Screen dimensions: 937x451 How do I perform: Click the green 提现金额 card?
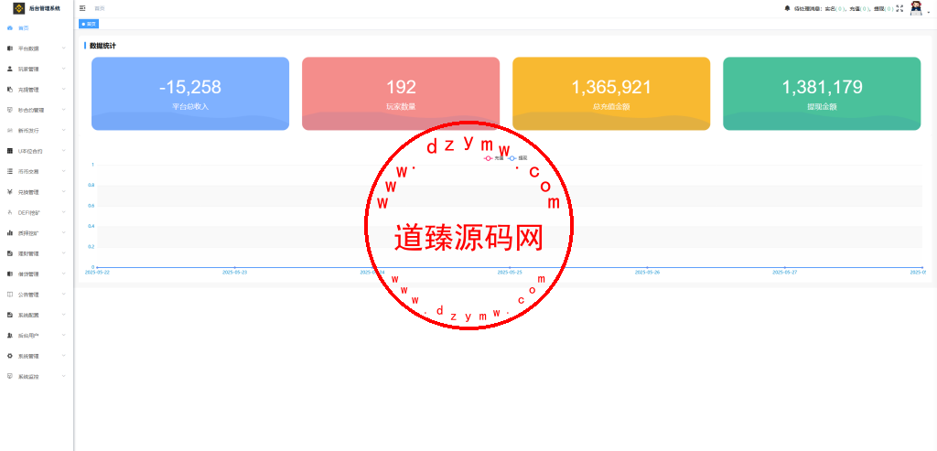[822, 94]
